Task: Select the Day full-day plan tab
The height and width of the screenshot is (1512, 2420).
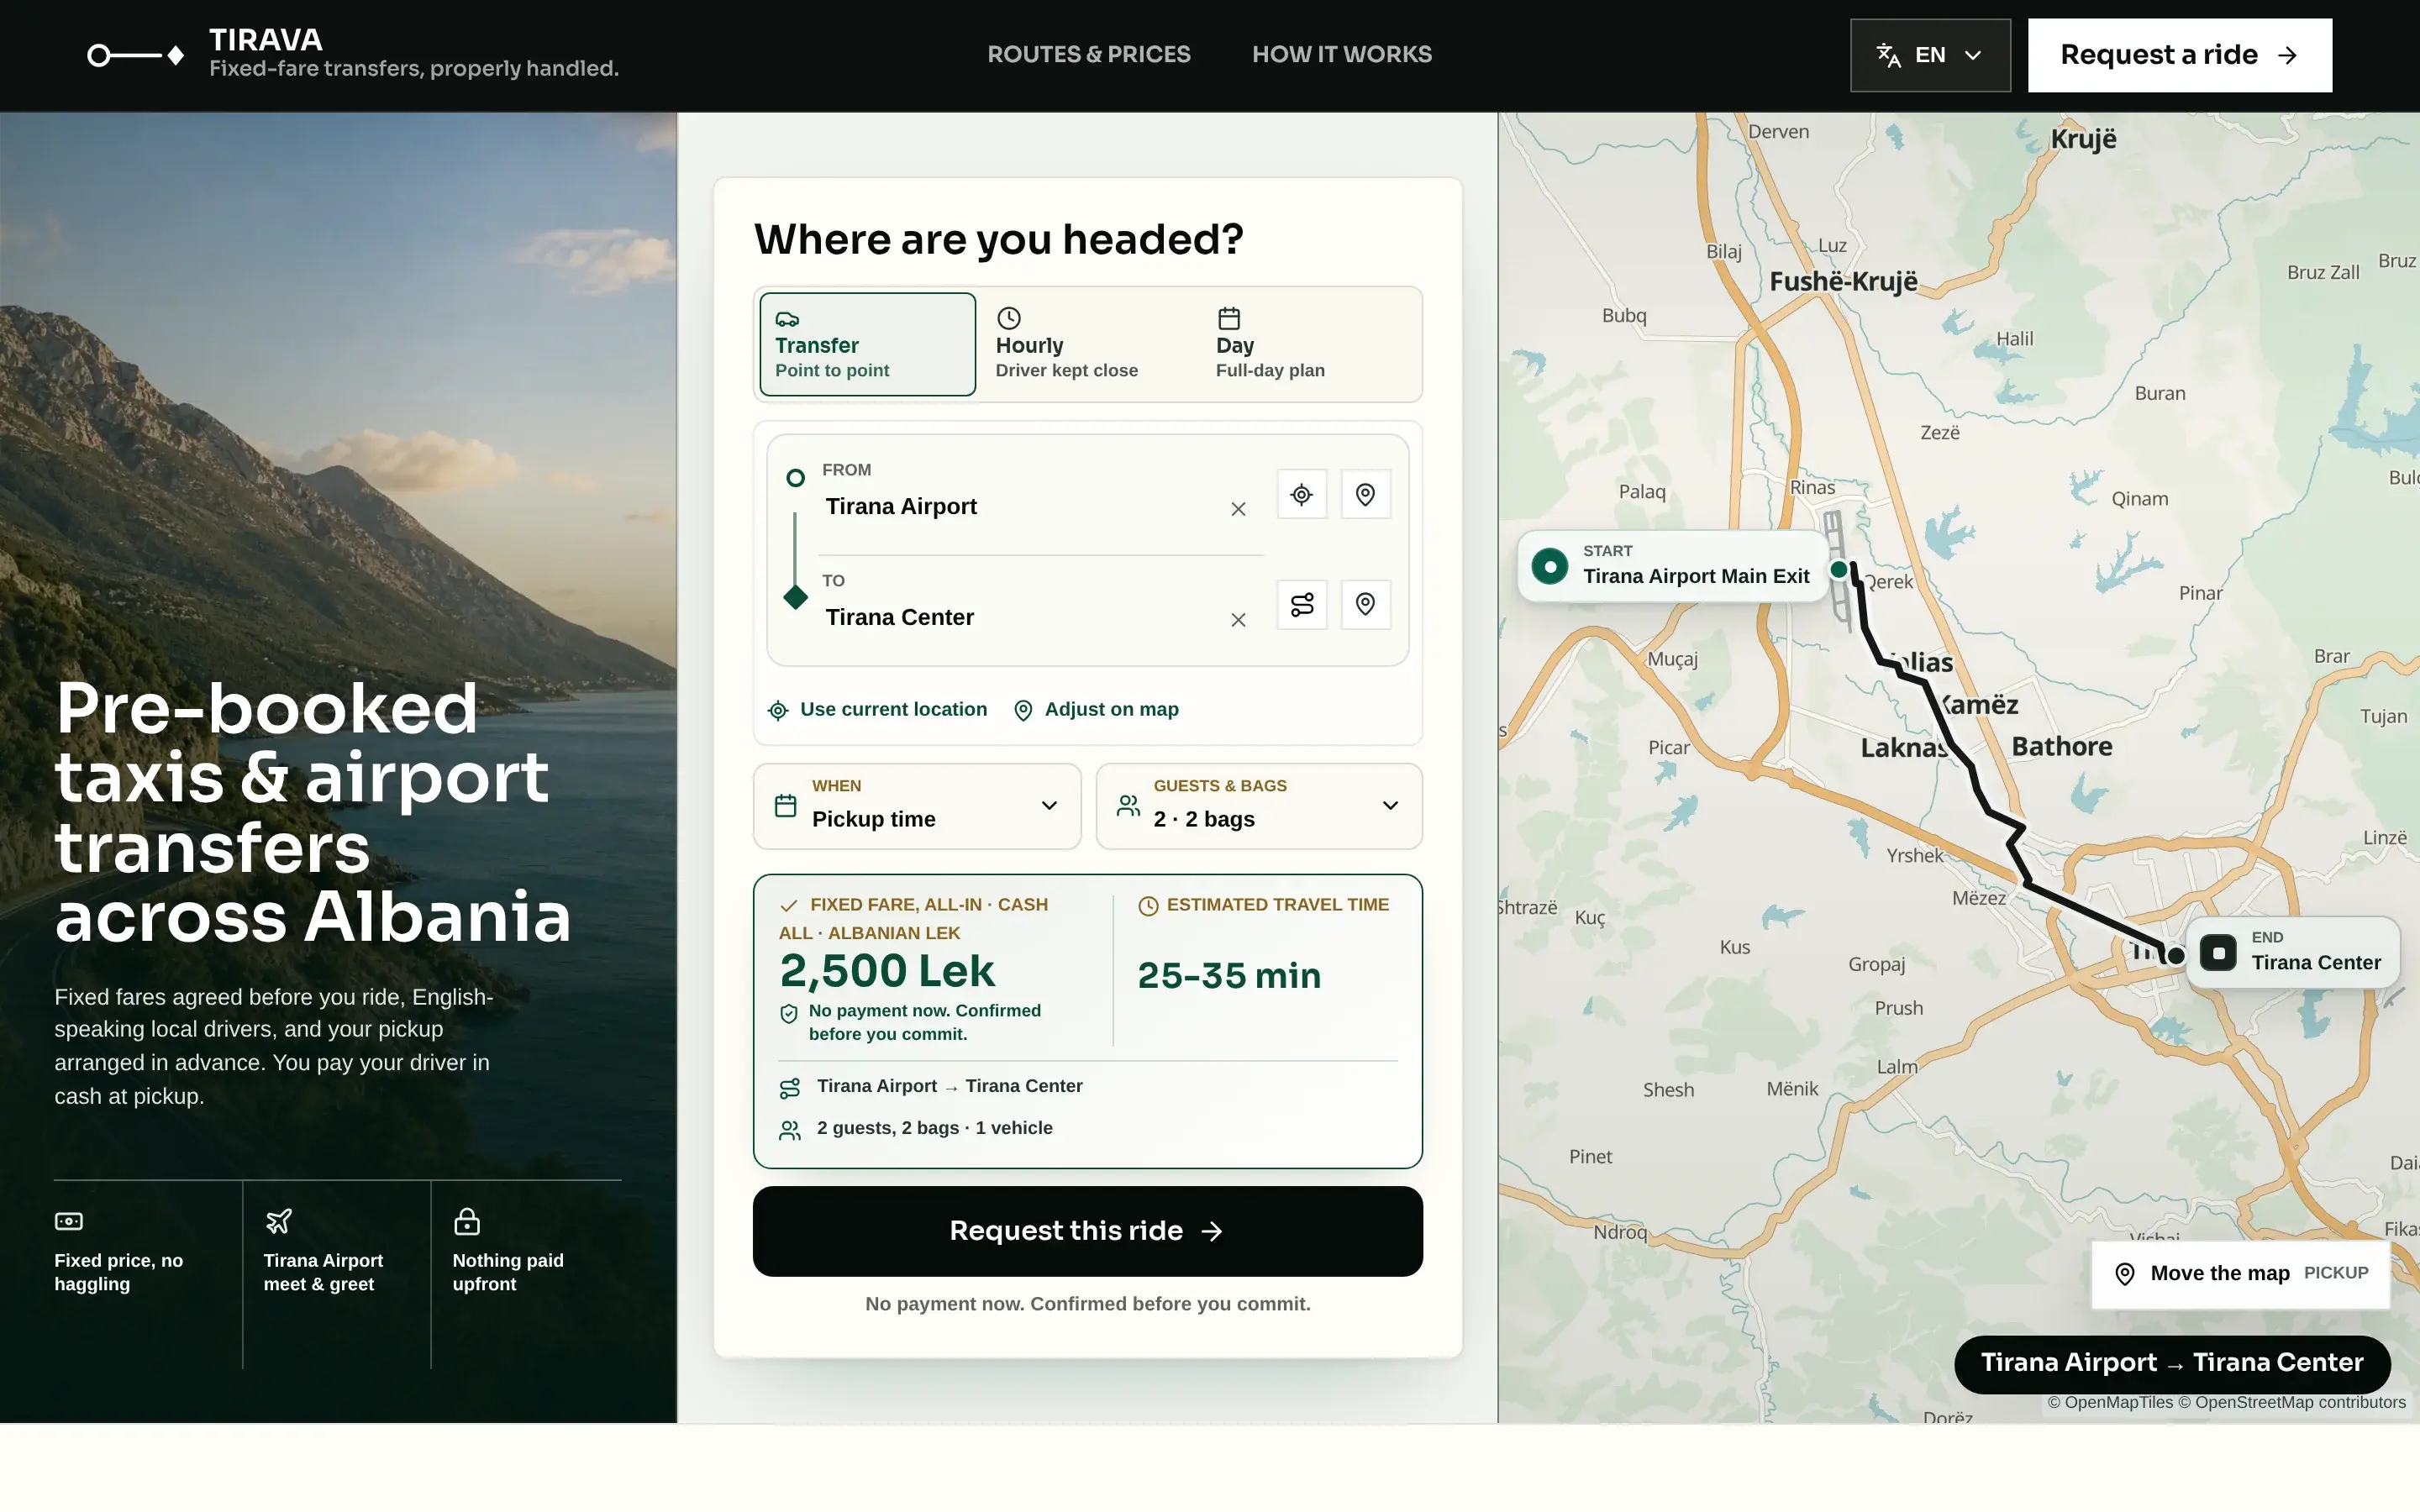Action: 1308,344
